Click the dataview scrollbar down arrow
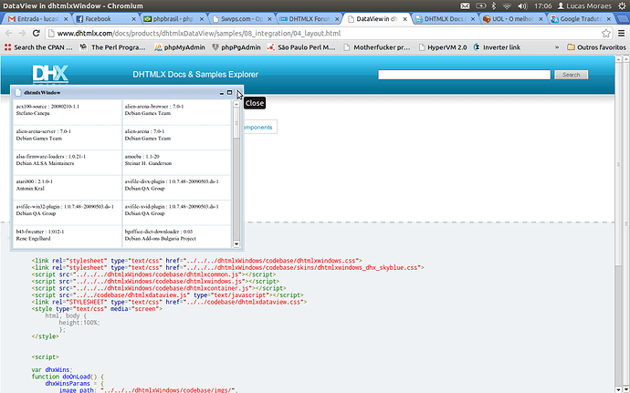Viewport: 630px width, 393px height. click(x=236, y=243)
